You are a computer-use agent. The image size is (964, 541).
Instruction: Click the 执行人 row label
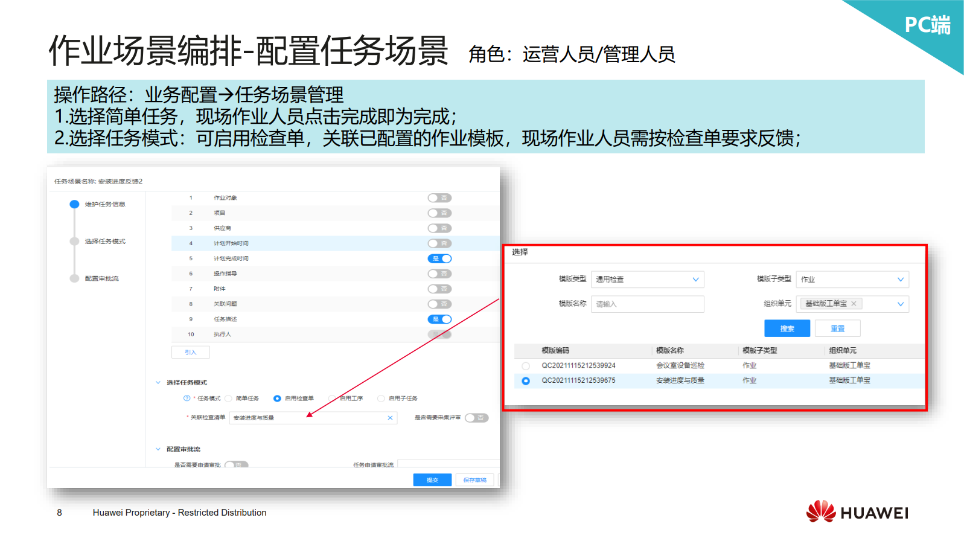pyautogui.click(x=222, y=335)
